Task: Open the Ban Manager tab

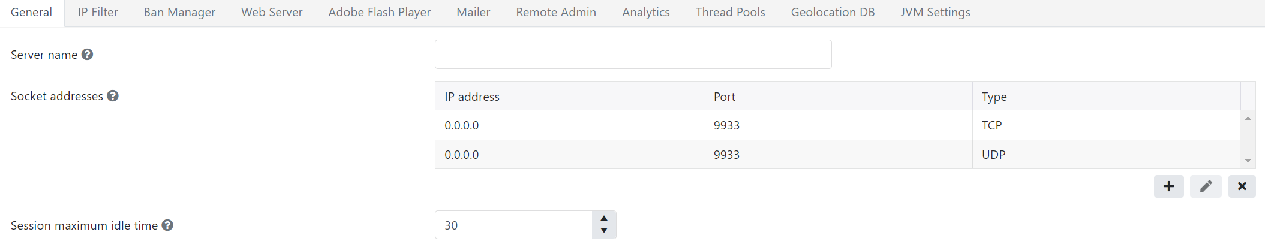Action: click(179, 13)
